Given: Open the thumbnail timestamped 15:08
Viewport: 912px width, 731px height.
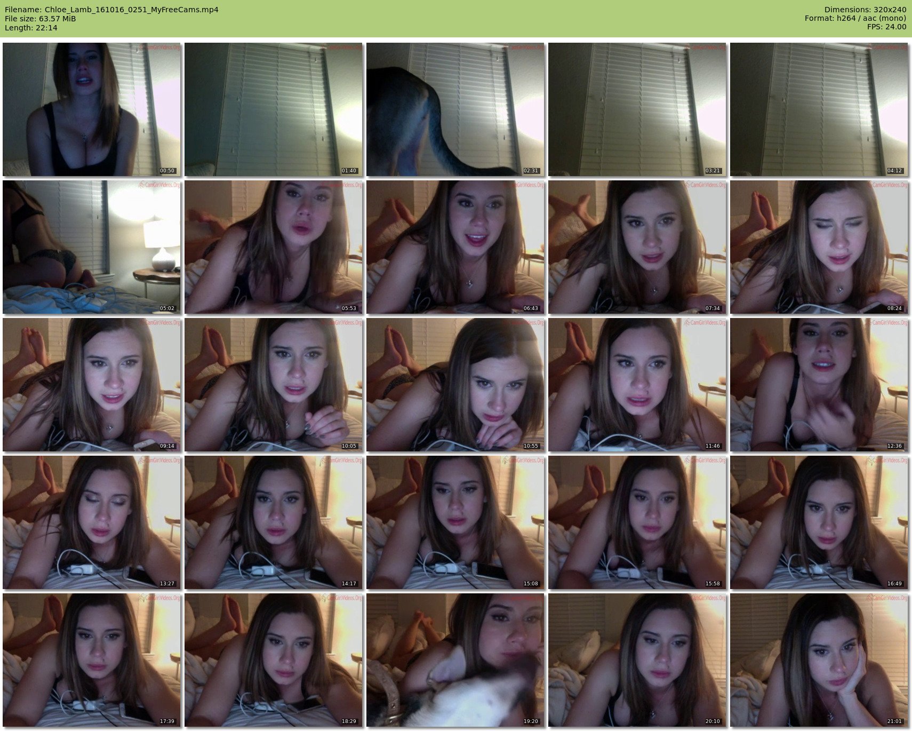Looking at the screenshot, I should tap(455, 522).
